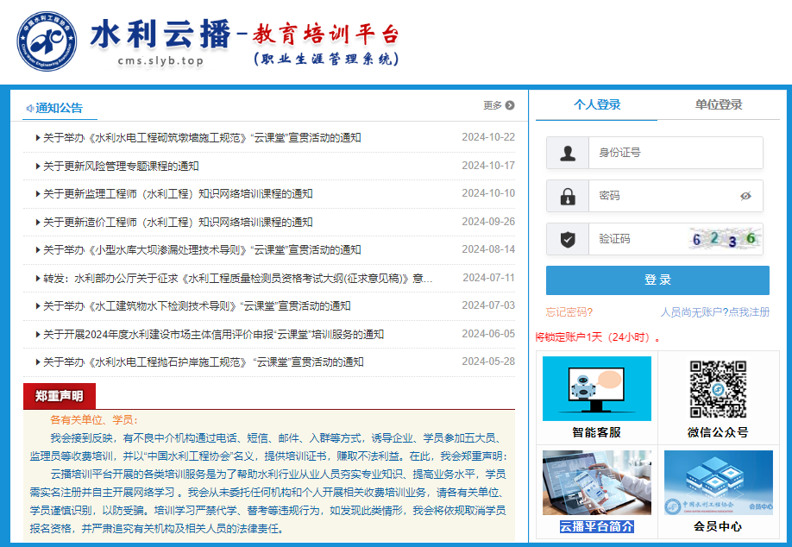792x547 pixels.
Task: Open 更多 notices link
Action: click(499, 105)
